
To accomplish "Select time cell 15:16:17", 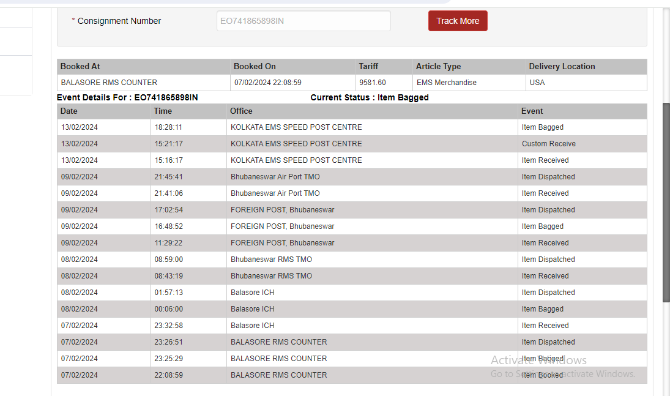I will (x=188, y=160).
